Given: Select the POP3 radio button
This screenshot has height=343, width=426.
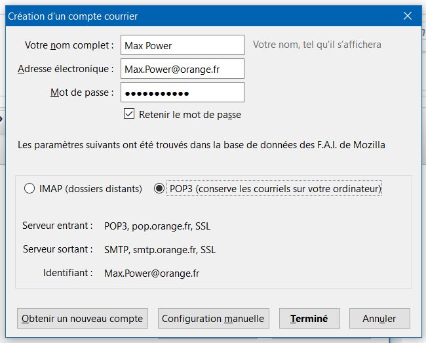Looking at the screenshot, I should (159, 189).
